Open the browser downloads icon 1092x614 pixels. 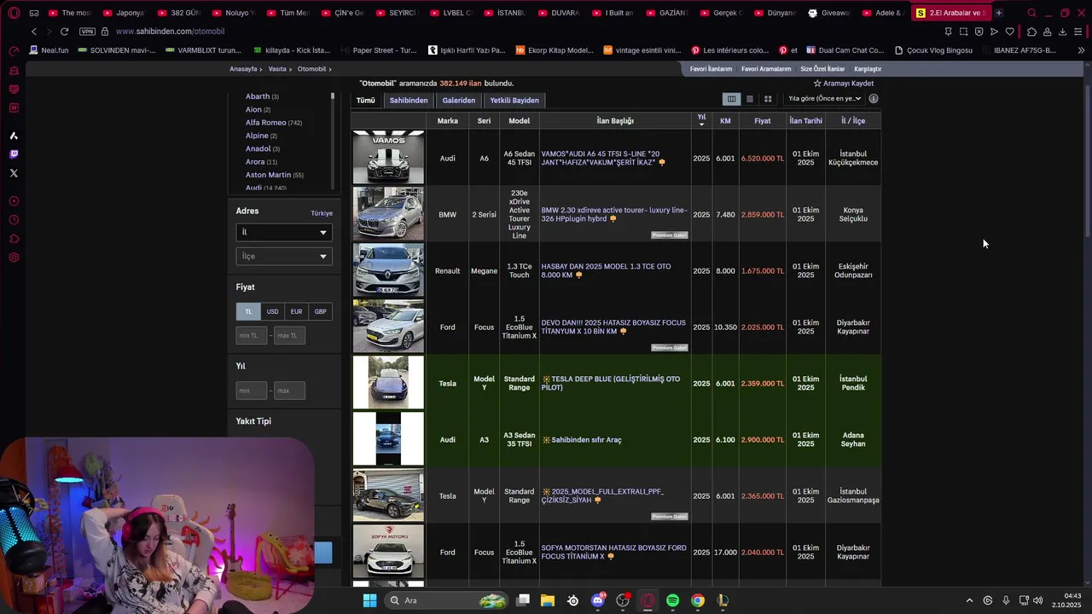(1062, 32)
